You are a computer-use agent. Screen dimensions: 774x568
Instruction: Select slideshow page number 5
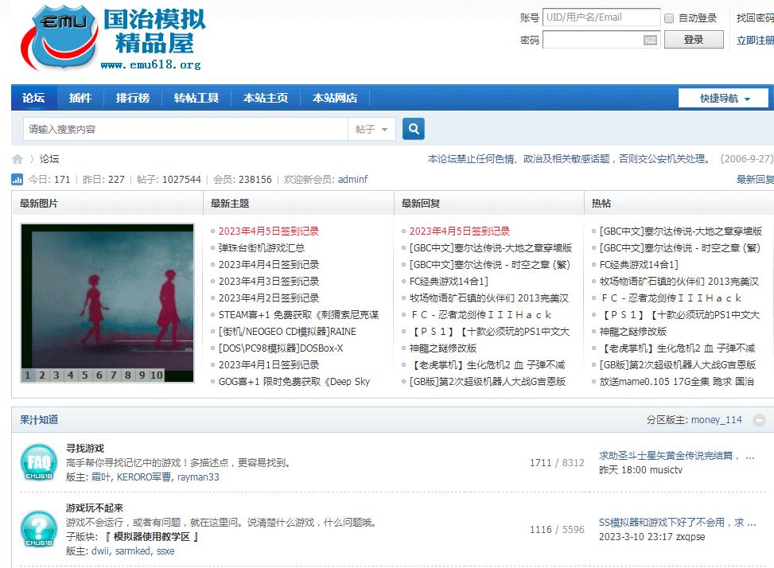coord(85,375)
